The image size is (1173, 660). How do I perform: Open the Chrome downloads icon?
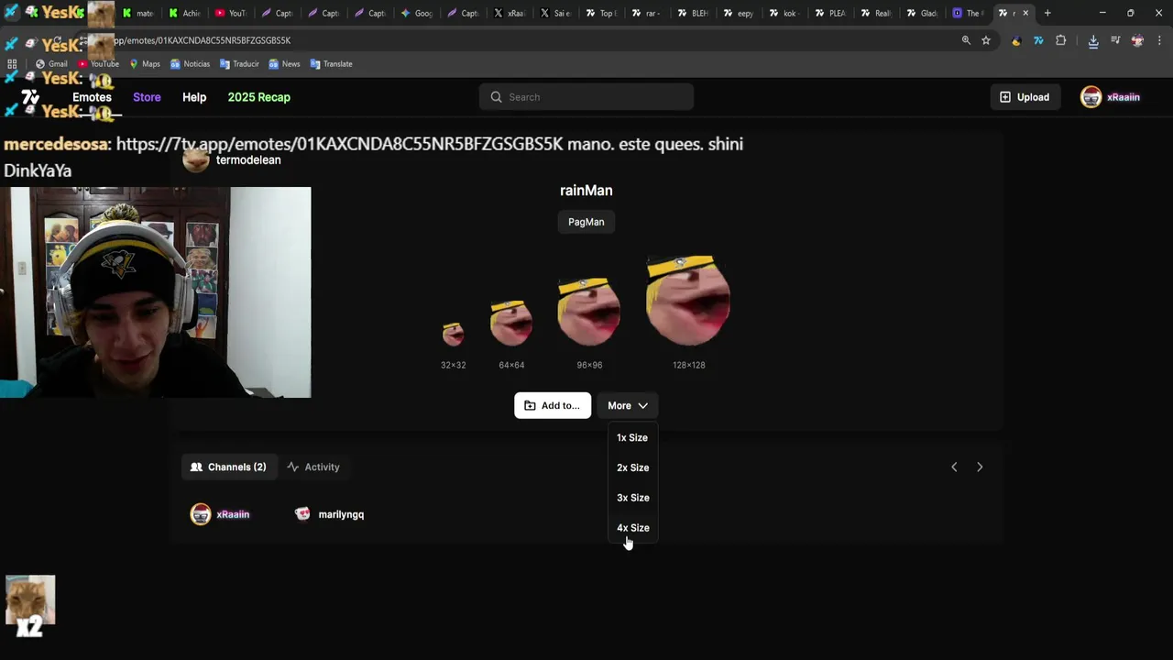coord(1093,40)
